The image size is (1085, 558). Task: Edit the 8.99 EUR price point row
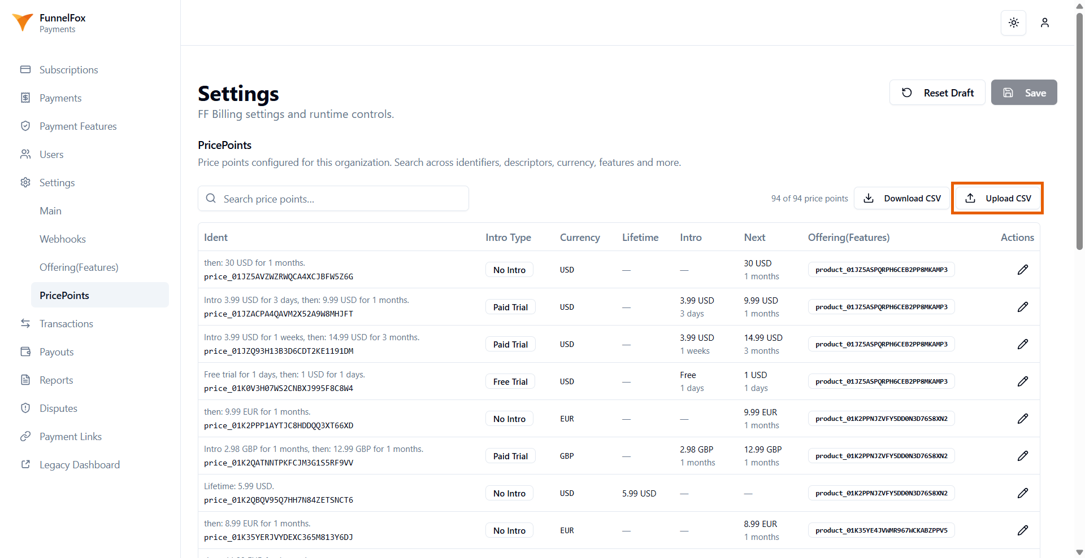(x=1023, y=530)
